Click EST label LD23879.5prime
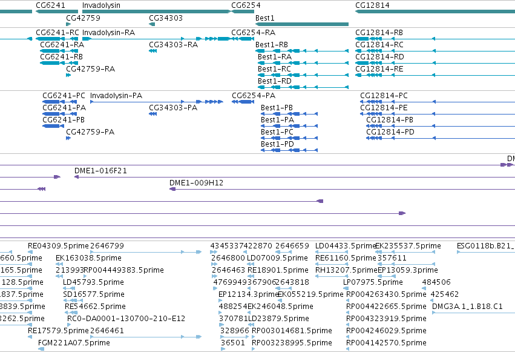515x352 pixels. click(x=278, y=319)
